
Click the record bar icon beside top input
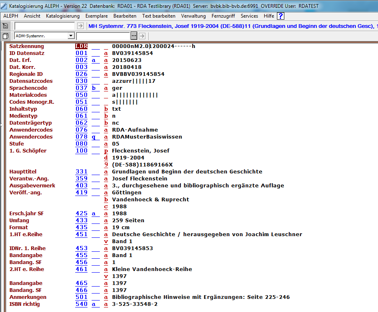[5, 26]
